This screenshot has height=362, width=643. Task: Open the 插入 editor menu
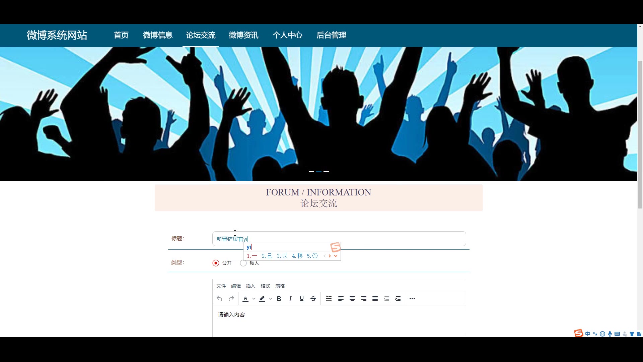coord(251,286)
